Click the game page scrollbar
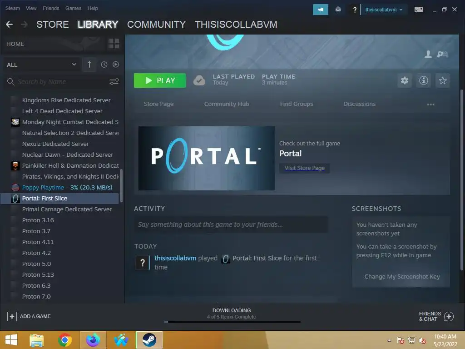 click(x=461, y=180)
